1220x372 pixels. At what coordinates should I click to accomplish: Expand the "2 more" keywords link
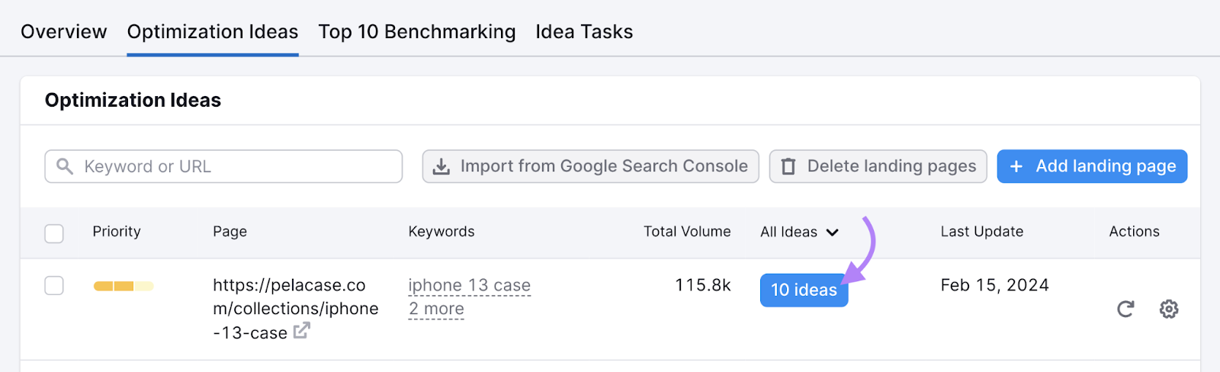[x=436, y=309]
